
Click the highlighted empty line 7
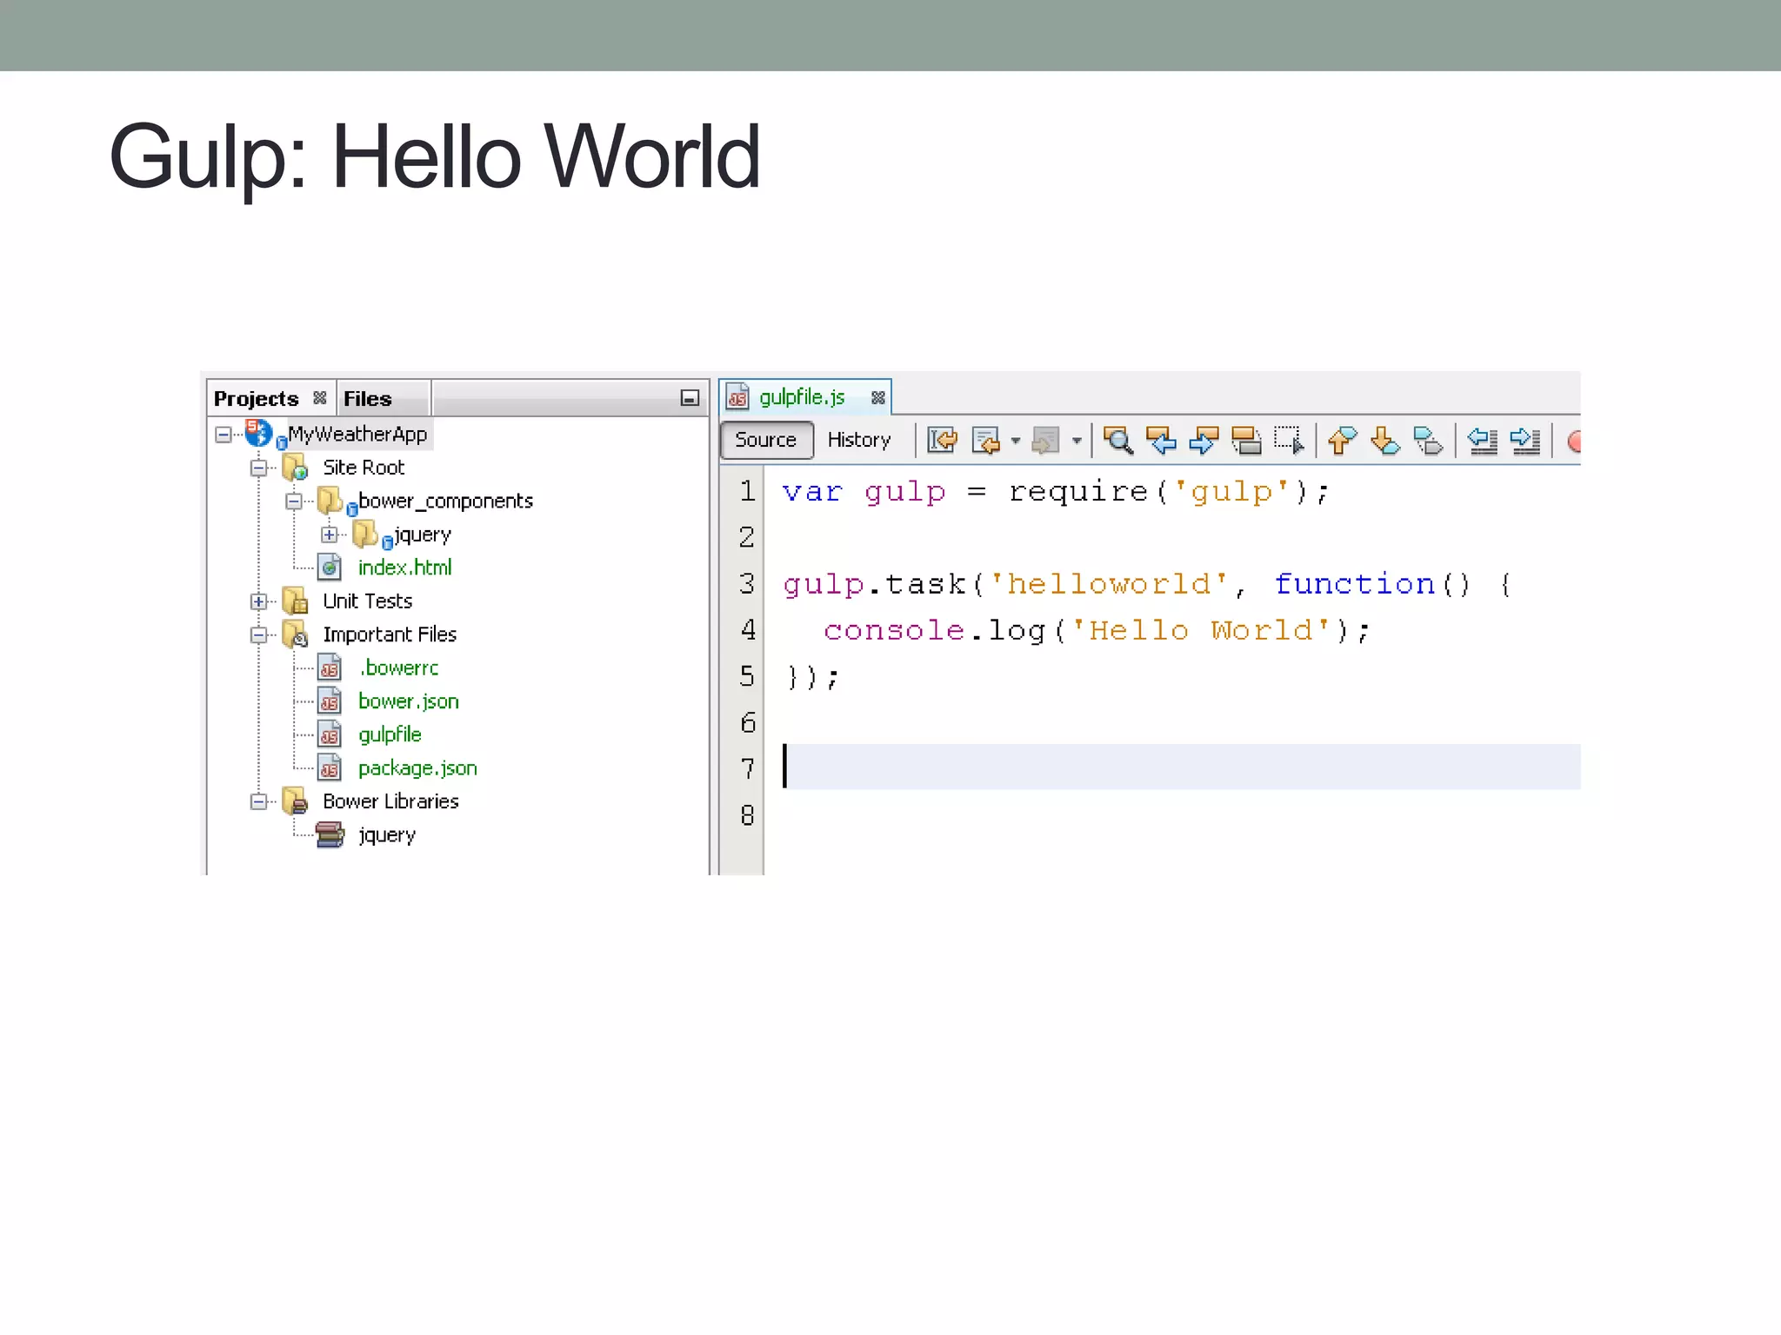coord(1182,767)
